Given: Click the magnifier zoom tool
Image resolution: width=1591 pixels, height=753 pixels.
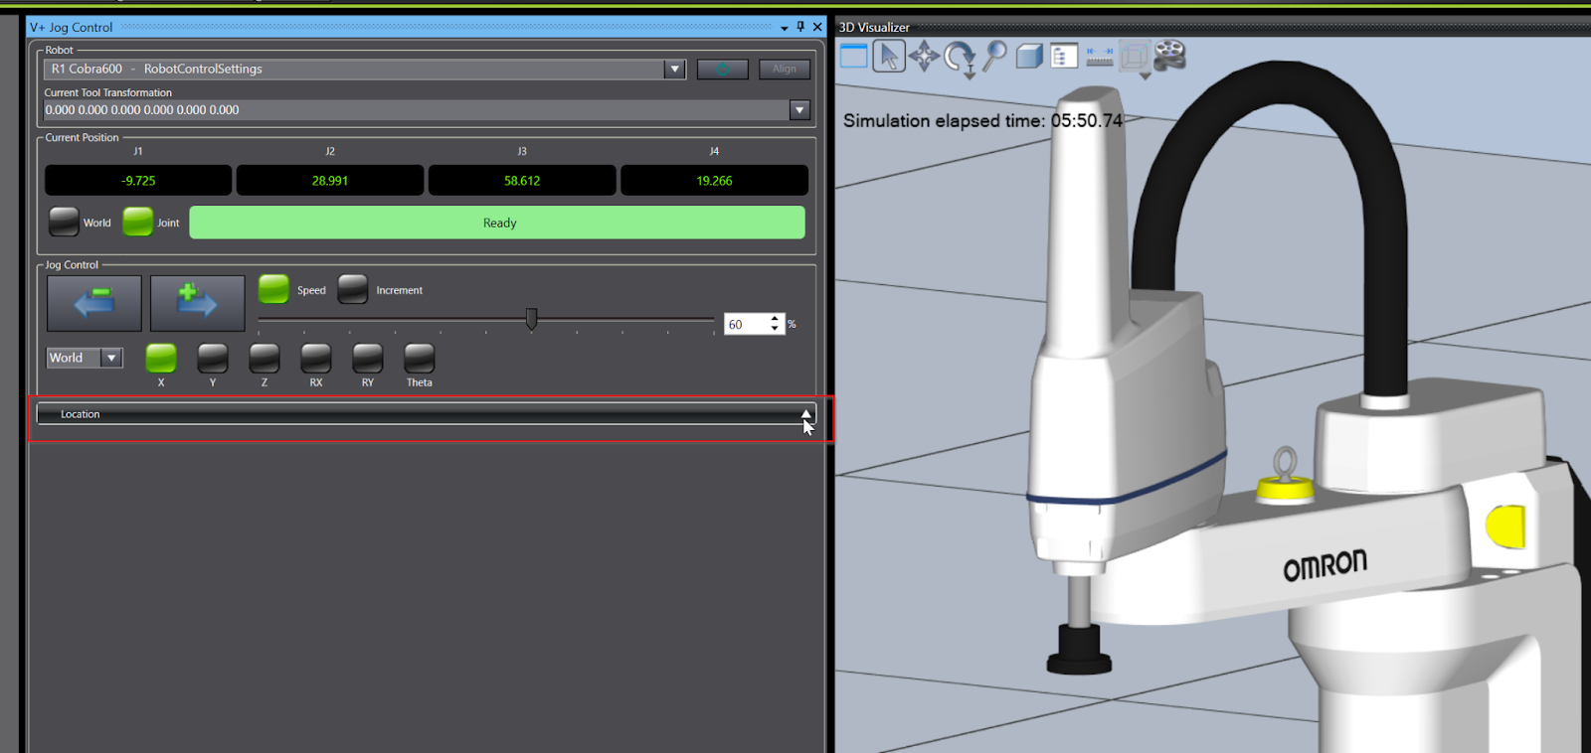Looking at the screenshot, I should click(994, 57).
